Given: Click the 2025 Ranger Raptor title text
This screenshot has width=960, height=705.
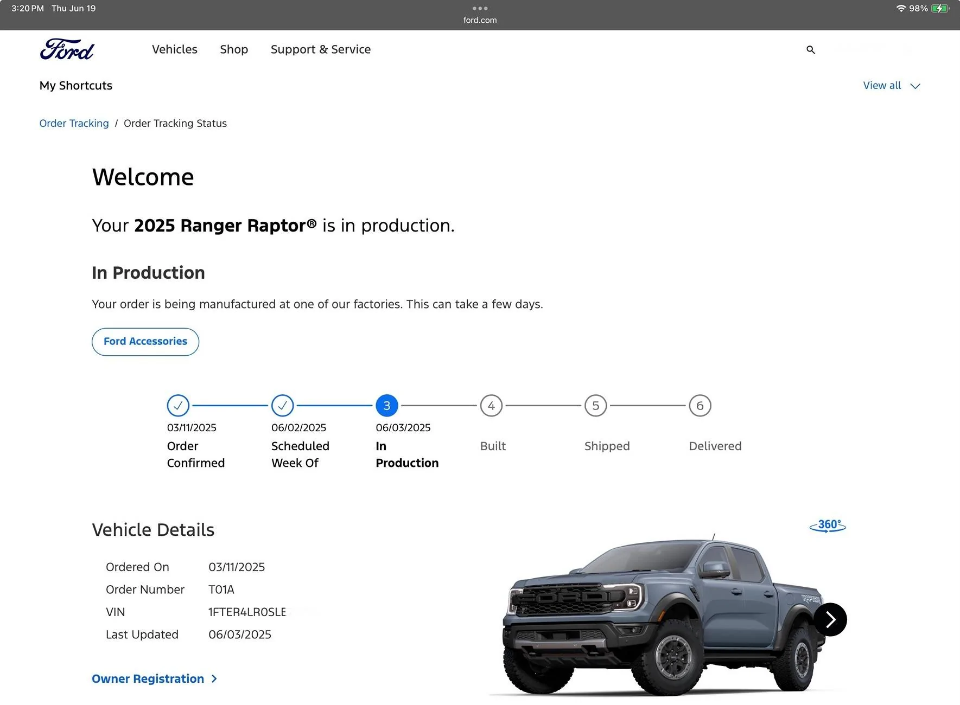Looking at the screenshot, I should 225,226.
